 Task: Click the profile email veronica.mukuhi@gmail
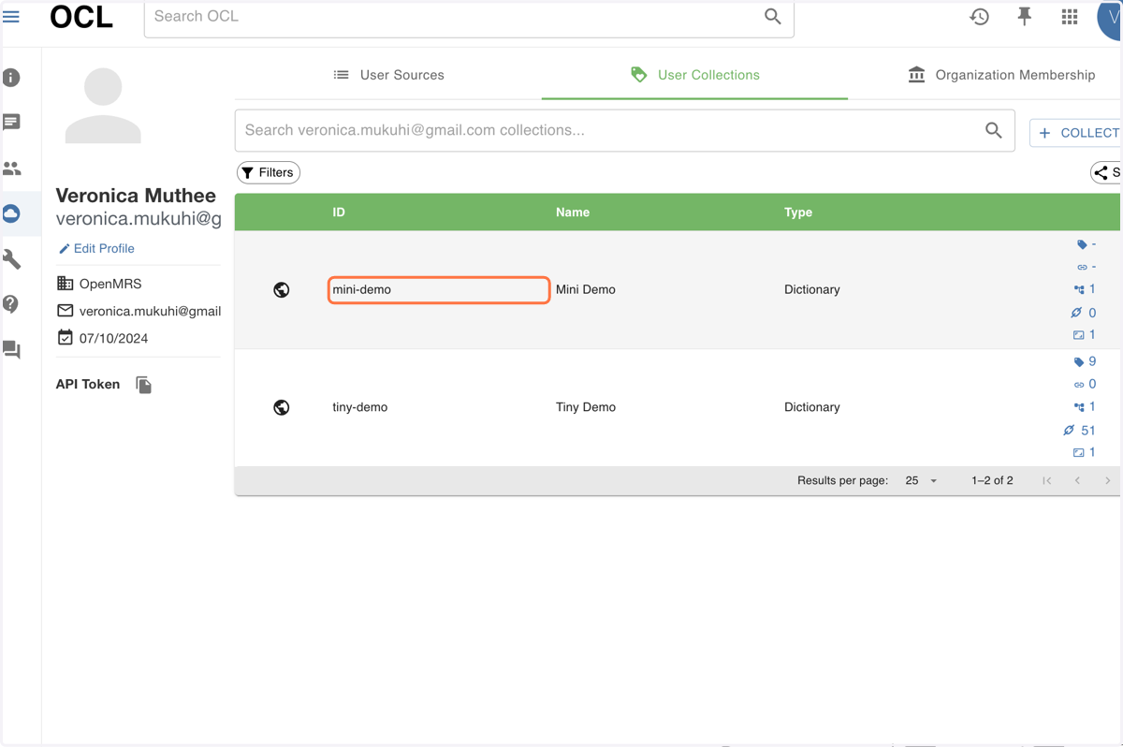(150, 311)
